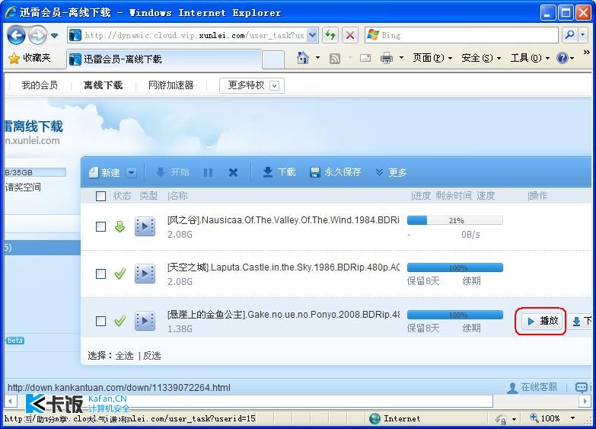Open the 页面(P) menu
This screenshot has height=429, width=596.
(x=432, y=58)
